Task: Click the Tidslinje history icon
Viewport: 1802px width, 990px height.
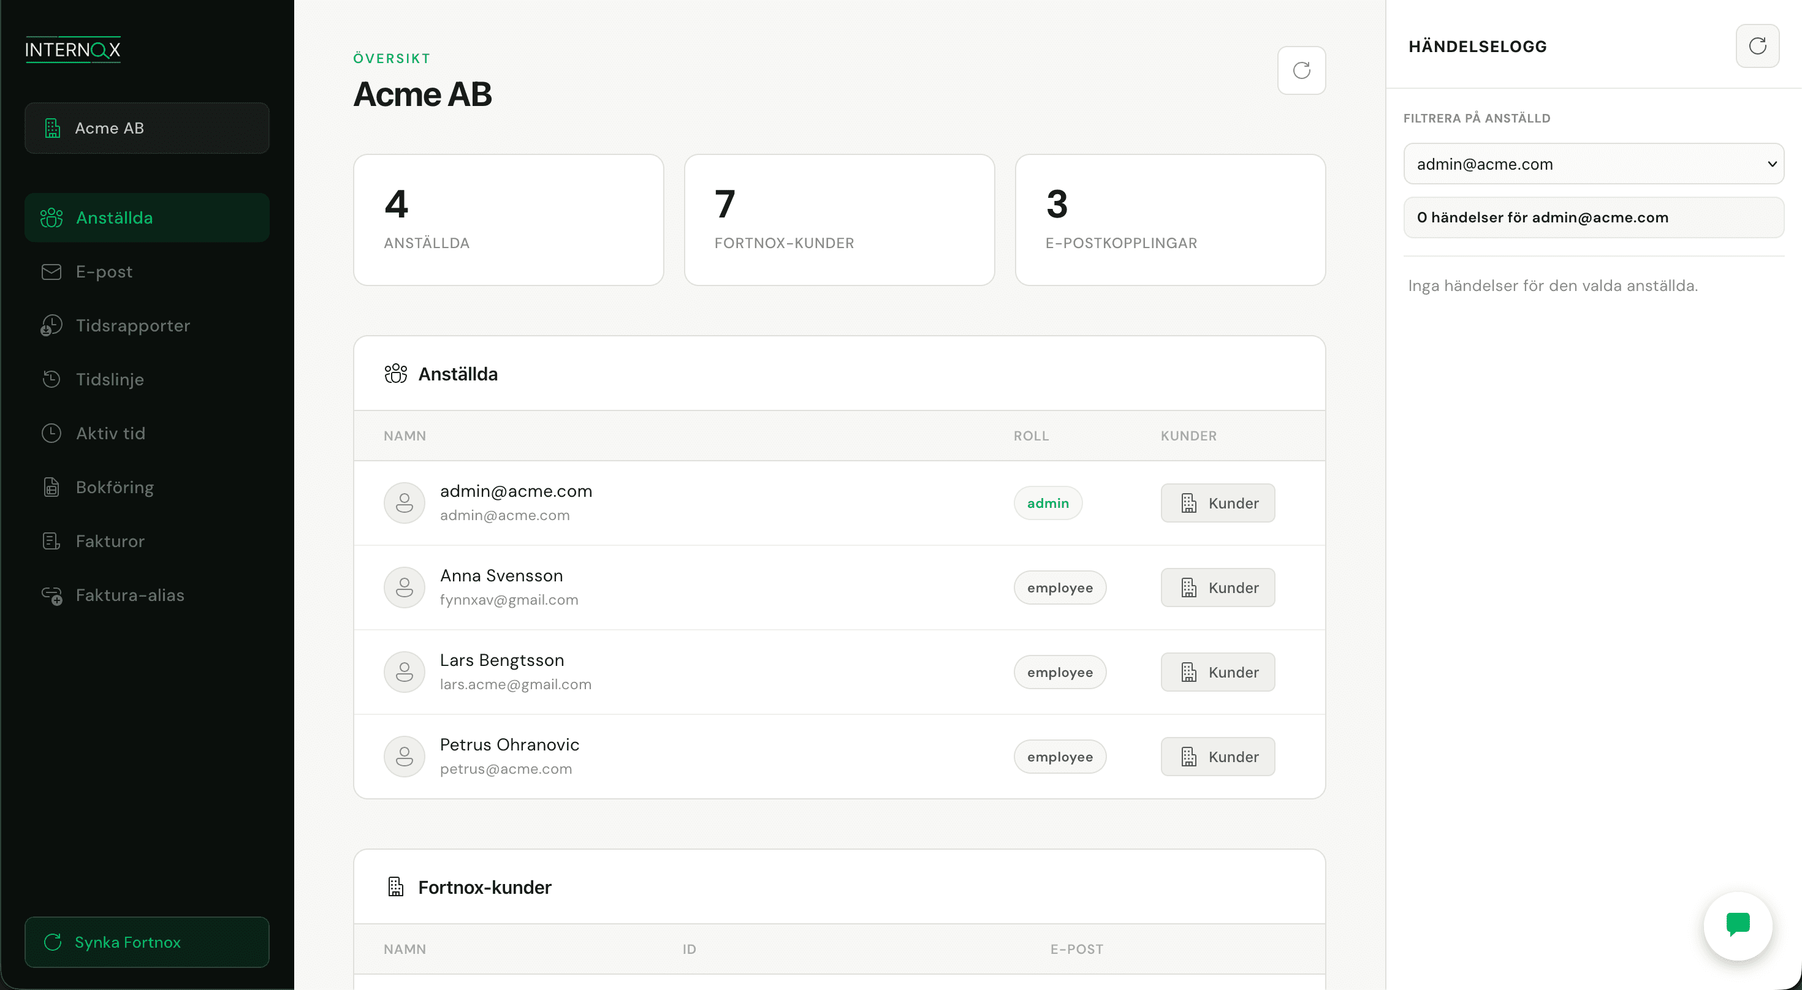Action: tap(51, 379)
